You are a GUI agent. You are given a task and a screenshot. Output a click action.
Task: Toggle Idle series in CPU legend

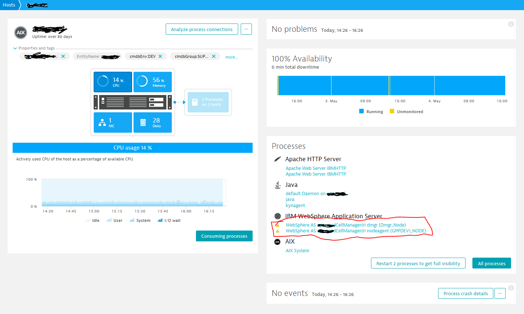[93, 220]
